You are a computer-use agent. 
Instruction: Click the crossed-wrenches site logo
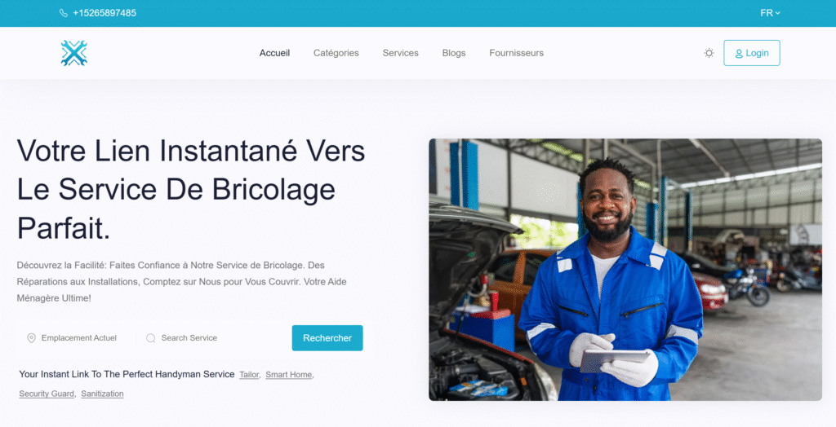point(74,53)
